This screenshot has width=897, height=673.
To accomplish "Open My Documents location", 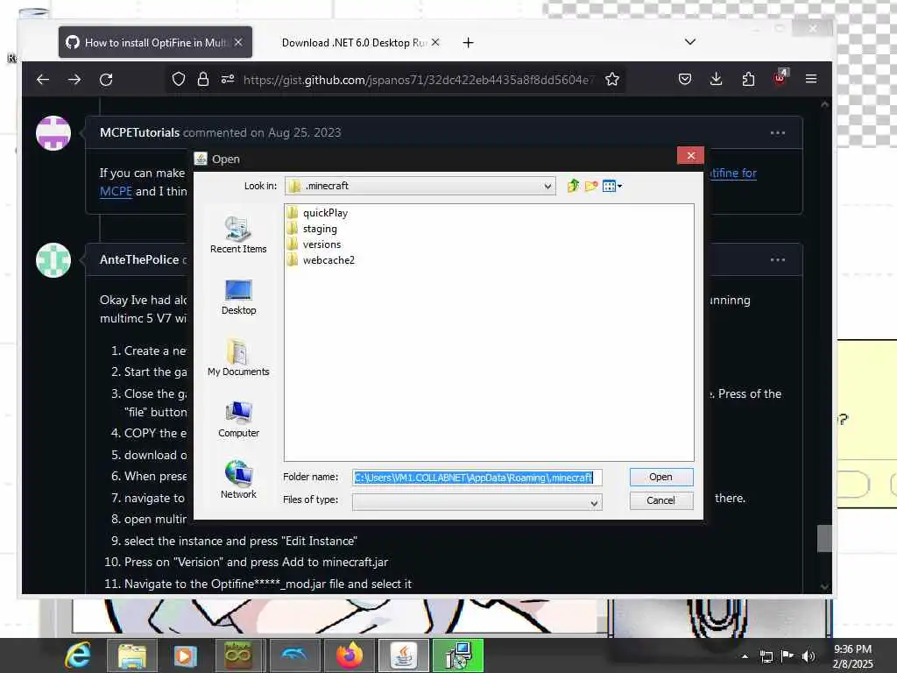I will tap(238, 358).
